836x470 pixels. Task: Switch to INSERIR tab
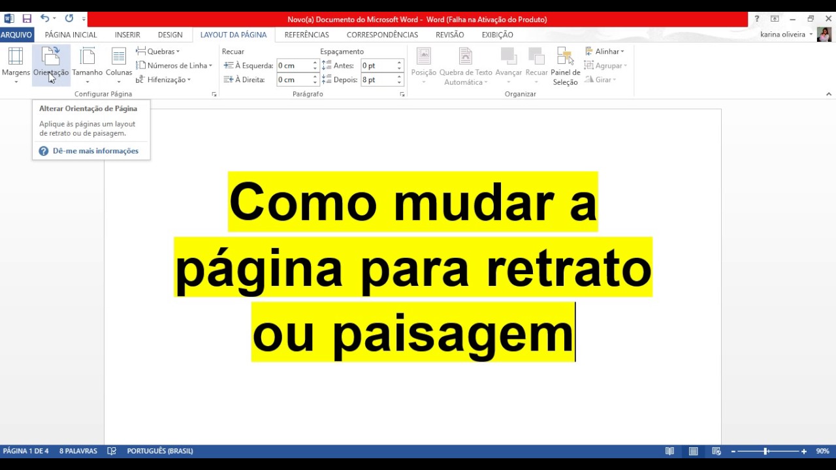(127, 35)
